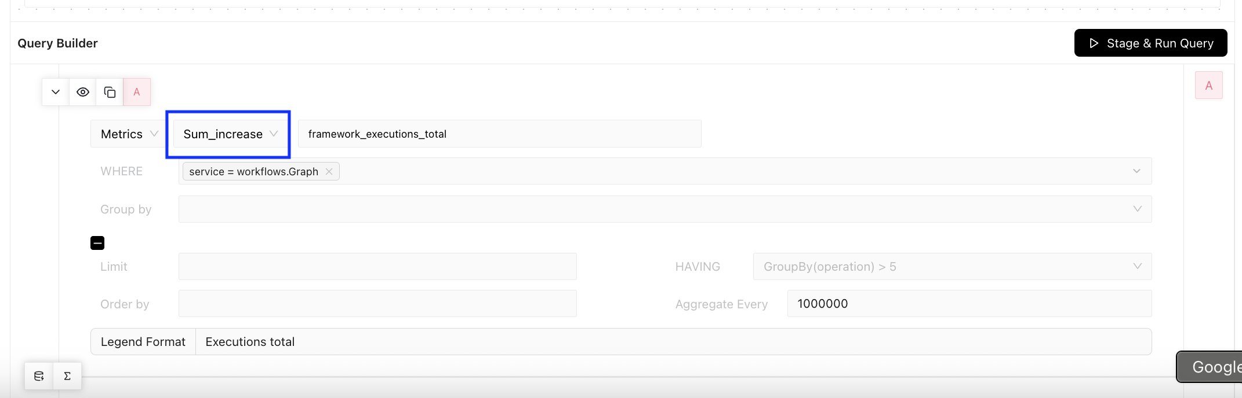The image size is (1242, 398).
Task: Click the Limit input field
Action: pyautogui.click(x=377, y=266)
